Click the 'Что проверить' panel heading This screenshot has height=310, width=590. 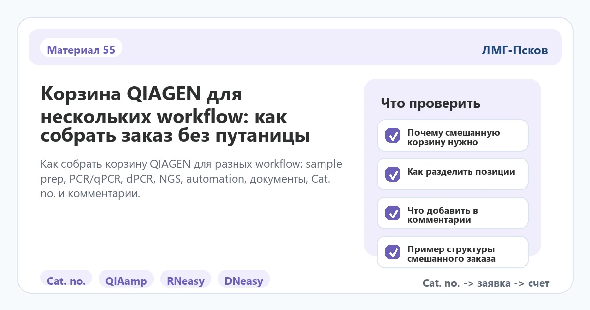point(431,104)
